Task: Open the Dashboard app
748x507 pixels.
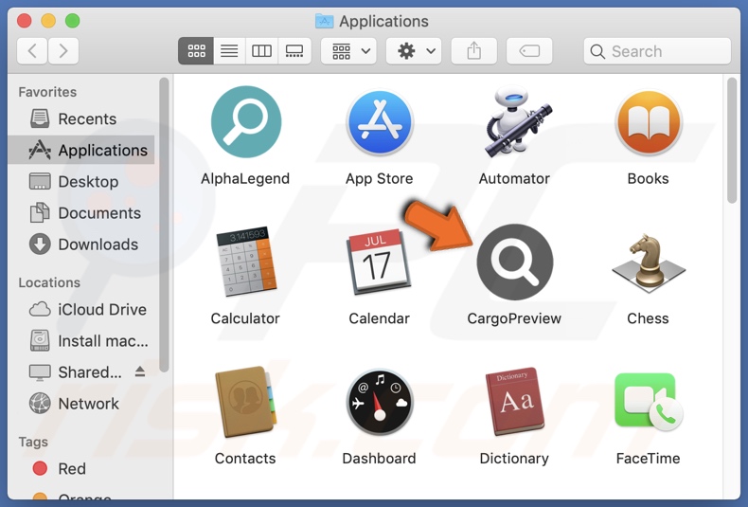Action: 380,402
